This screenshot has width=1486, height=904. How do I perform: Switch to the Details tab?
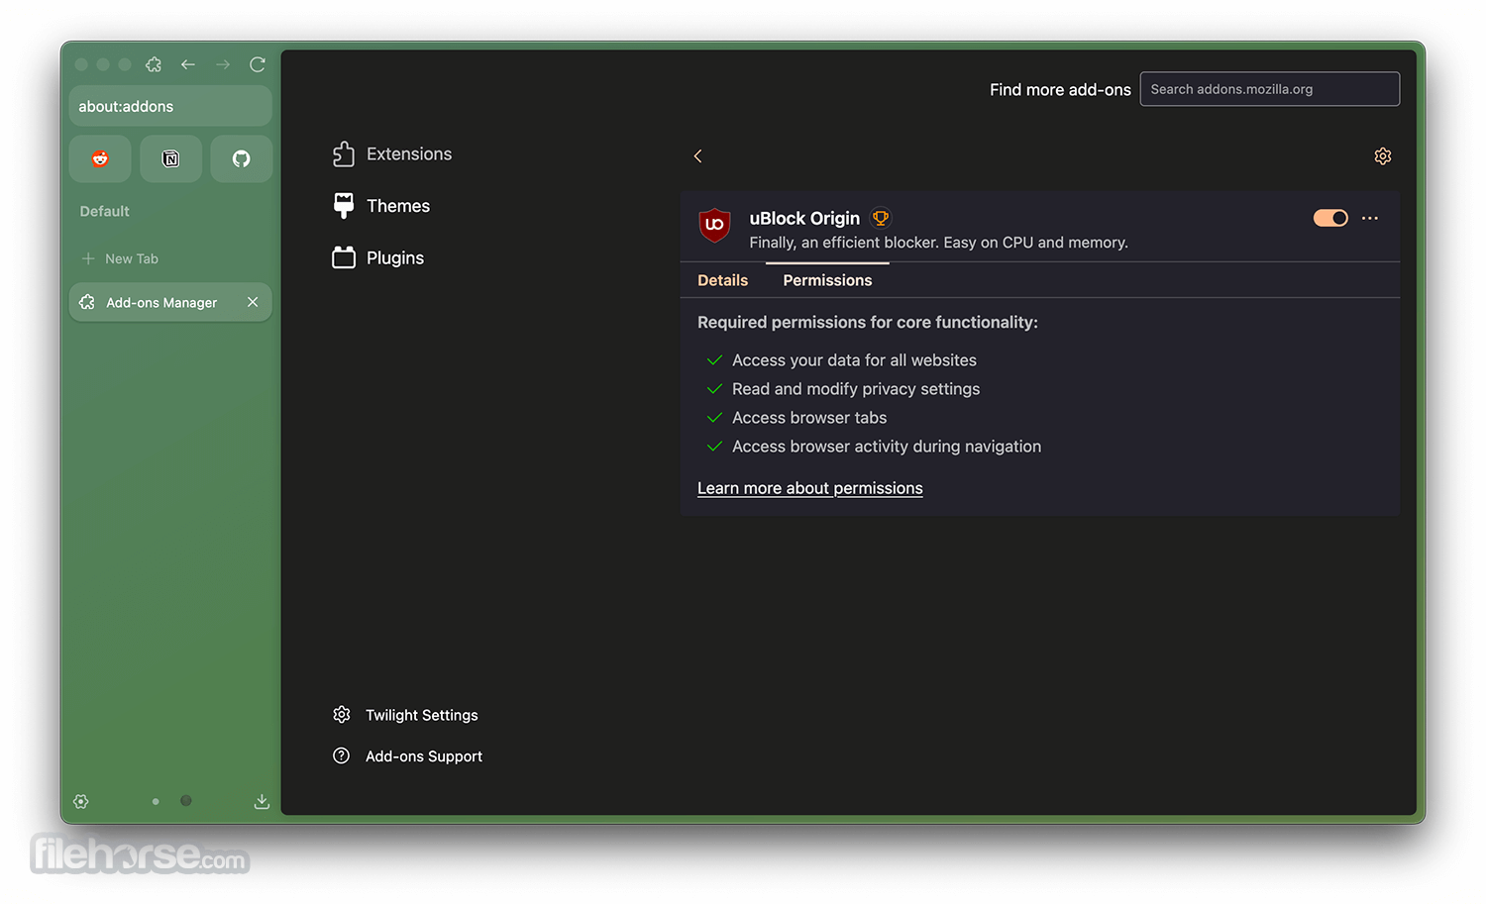tap(723, 280)
